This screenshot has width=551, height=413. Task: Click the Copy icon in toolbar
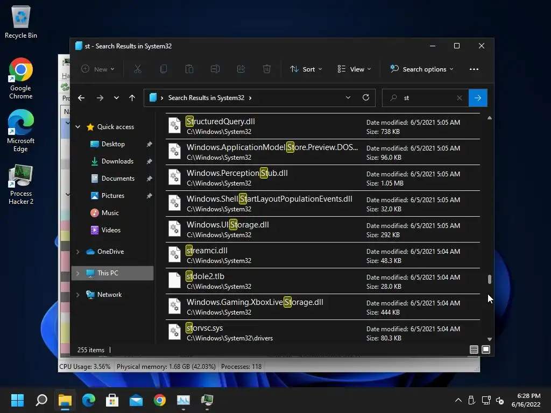click(x=164, y=69)
